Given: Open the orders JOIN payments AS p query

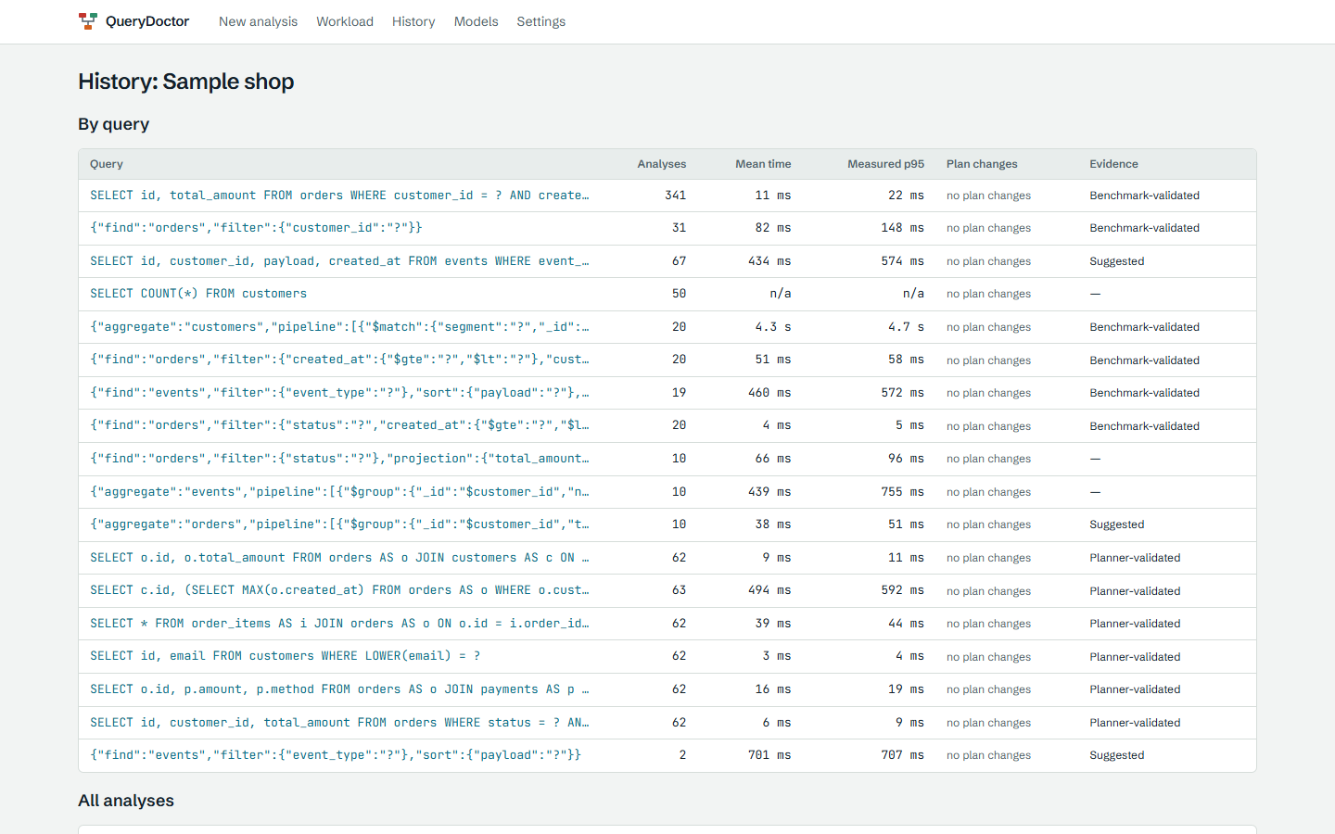Looking at the screenshot, I should (339, 689).
